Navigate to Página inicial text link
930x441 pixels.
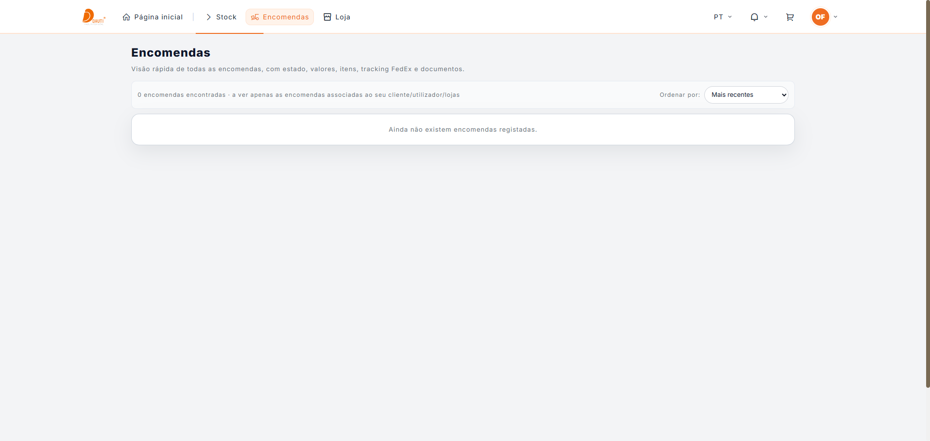pos(158,17)
